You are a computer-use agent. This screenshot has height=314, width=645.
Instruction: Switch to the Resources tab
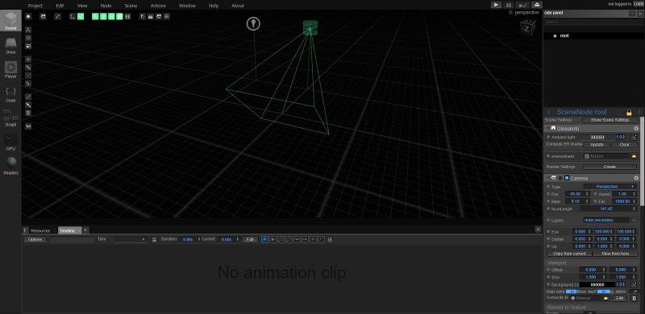[x=40, y=230]
